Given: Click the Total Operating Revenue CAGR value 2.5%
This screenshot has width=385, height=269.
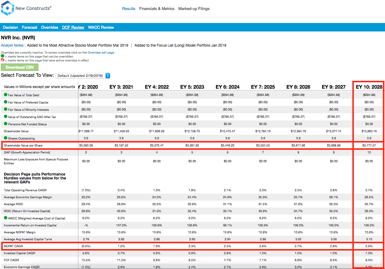Looking at the screenshot, I should (298, 190).
